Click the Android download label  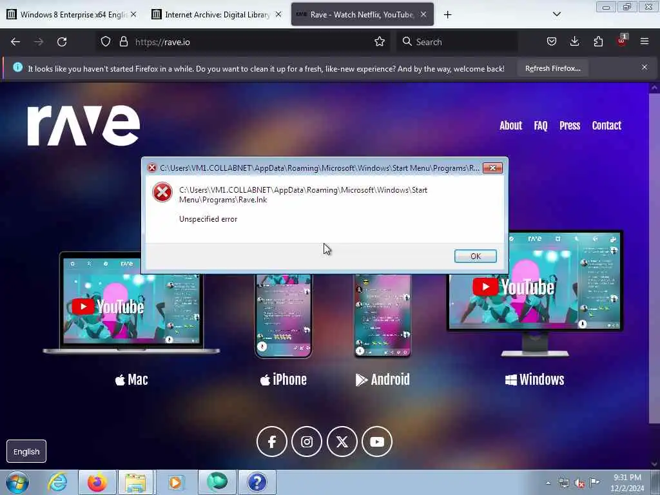(382, 380)
